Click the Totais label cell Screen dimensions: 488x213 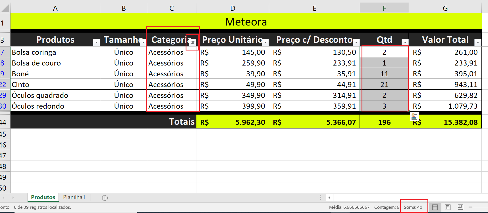tap(103, 122)
